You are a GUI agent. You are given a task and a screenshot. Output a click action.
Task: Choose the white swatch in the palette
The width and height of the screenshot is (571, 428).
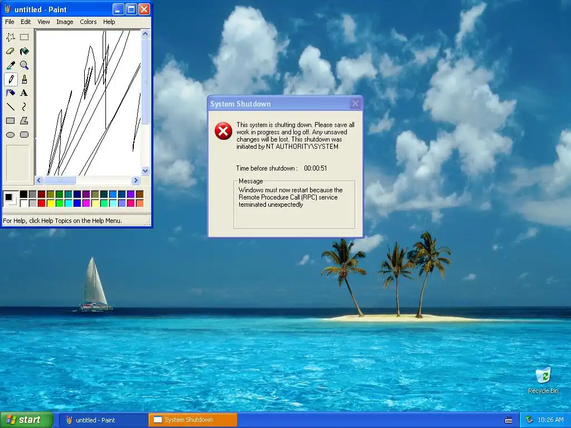23,203
